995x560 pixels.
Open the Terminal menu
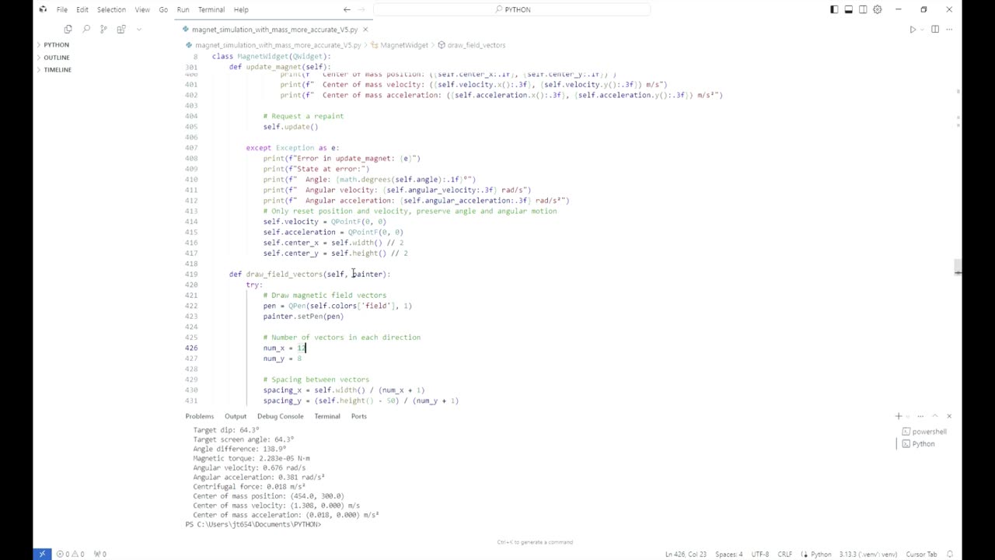tap(211, 9)
